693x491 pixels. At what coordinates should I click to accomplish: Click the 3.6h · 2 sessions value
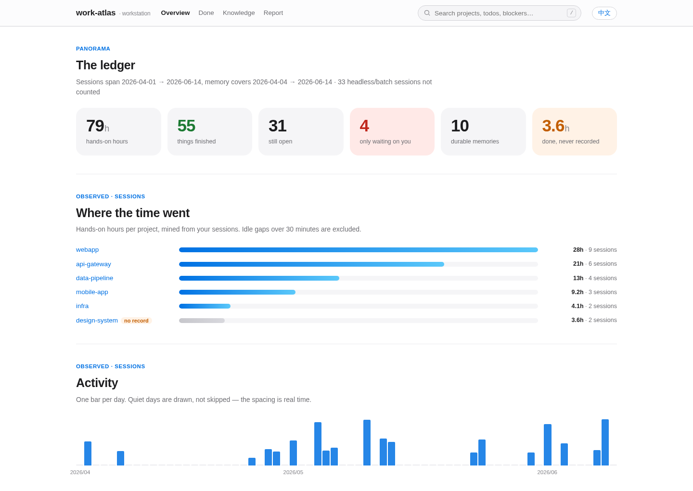(594, 320)
